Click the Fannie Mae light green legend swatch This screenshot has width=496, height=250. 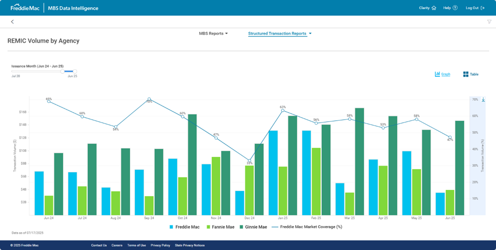click(x=208, y=227)
